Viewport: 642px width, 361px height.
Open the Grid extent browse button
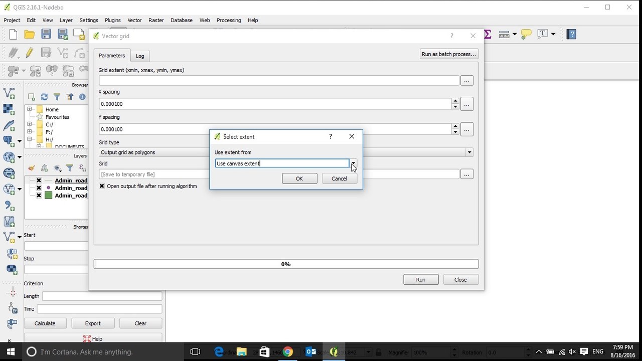[466, 81]
